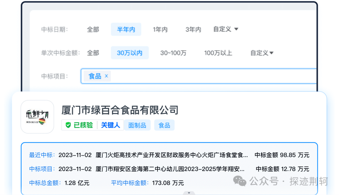Image resolution: width=339 pixels, height=195 pixels.
Task: Select 全部 for 单次中标金额 filter
Action: 93,53
